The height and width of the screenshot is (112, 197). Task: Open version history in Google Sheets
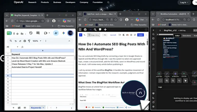[31, 33]
